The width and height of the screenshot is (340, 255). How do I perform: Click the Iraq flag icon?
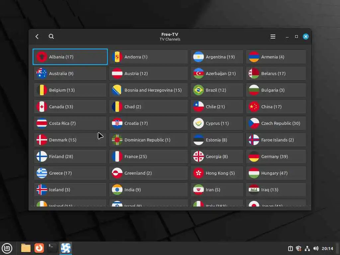tap(254, 190)
